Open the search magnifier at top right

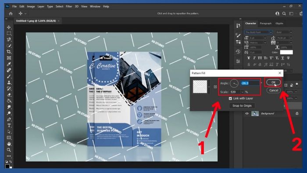coord(284,14)
